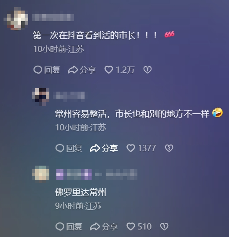Click the pink 666 sticker in first comment
The height and width of the screenshot is (237, 229).
point(170,34)
